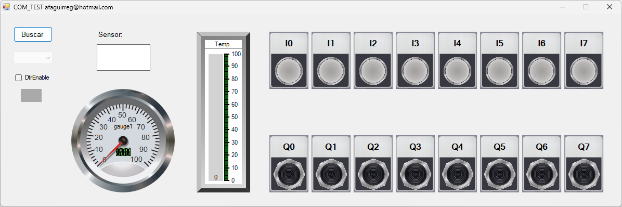Toggle the Q0 output push button
Screen dimensions: 622x207
point(289,174)
